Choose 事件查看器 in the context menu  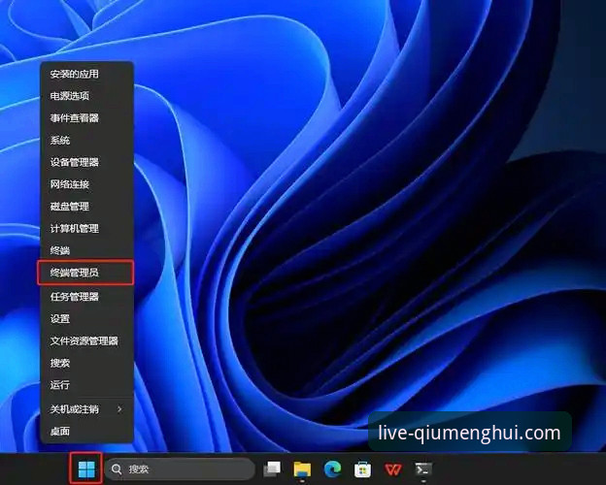[x=87, y=117]
